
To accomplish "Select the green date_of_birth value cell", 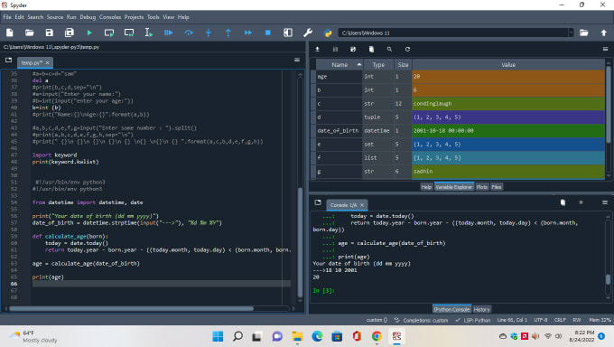I will (x=507, y=130).
